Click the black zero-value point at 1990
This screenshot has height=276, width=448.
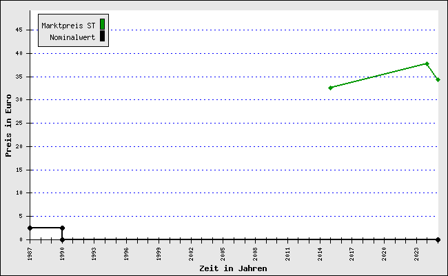tap(62, 239)
